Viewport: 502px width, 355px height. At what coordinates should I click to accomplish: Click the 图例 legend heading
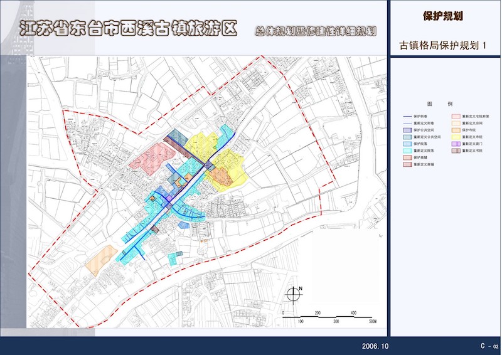click(x=440, y=103)
